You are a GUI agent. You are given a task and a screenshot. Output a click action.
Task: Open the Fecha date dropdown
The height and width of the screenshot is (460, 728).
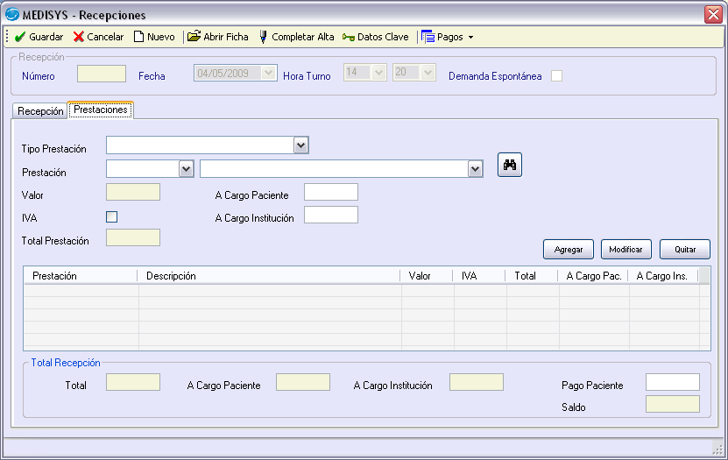268,73
